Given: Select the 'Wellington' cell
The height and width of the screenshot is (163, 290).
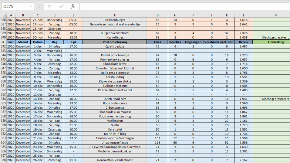Looking at the screenshot, I should pos(115,121).
